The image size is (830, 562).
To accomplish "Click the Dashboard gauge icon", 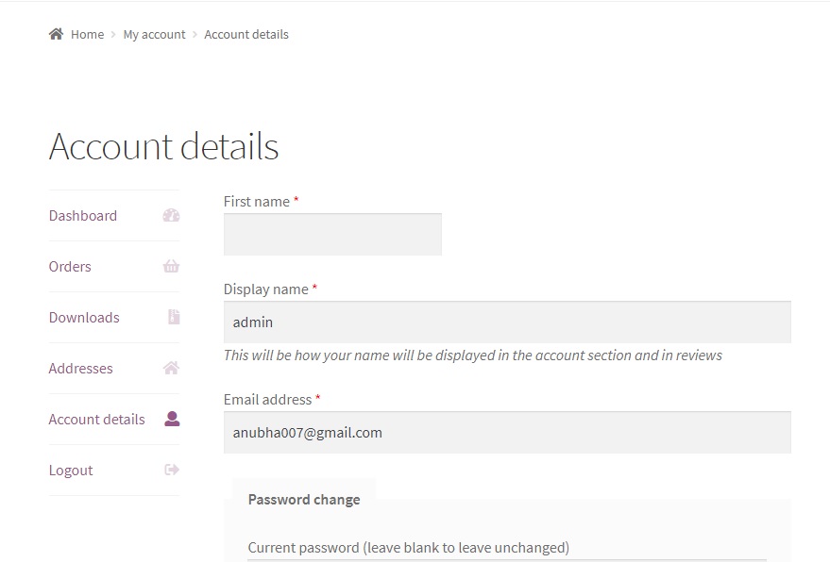I will [171, 216].
